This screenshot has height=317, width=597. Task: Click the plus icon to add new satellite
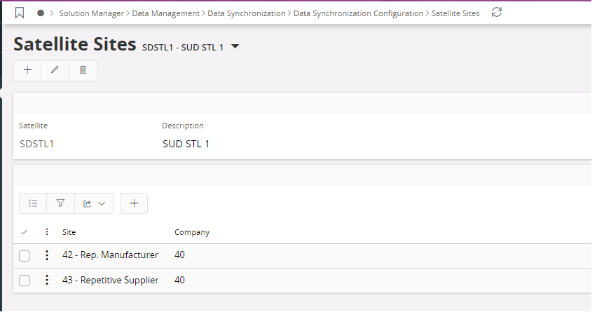[x=27, y=70]
